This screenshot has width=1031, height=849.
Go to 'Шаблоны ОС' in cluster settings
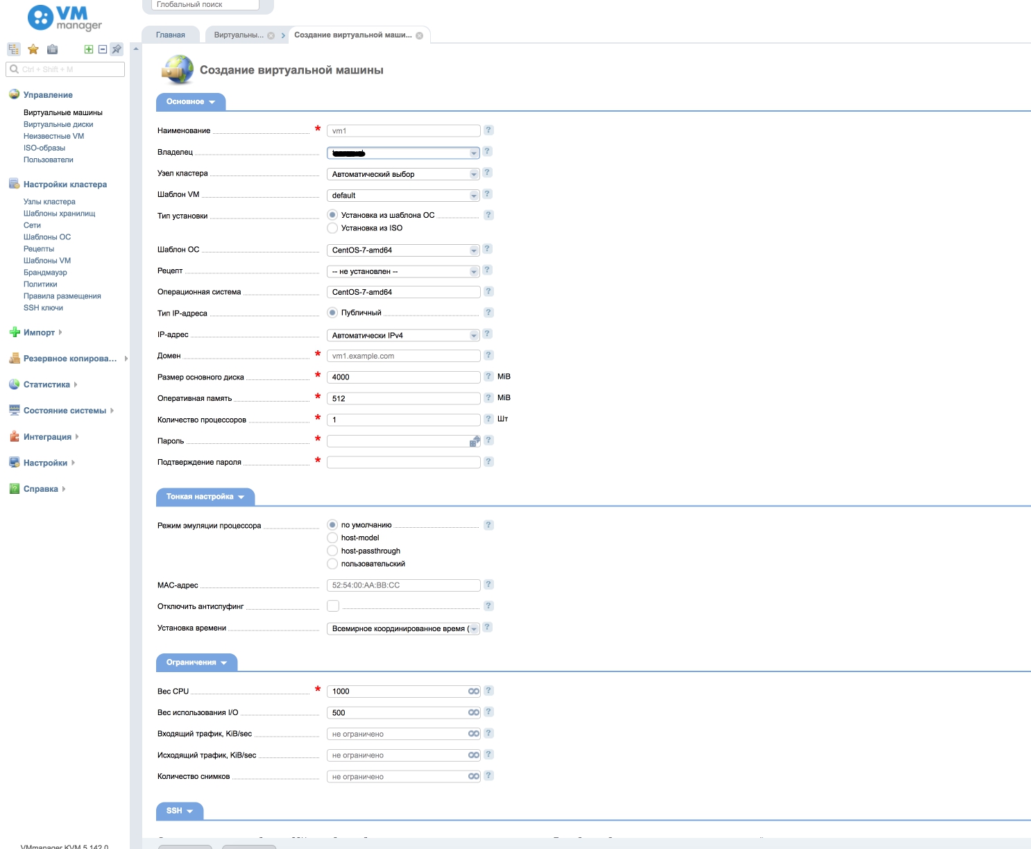(47, 237)
